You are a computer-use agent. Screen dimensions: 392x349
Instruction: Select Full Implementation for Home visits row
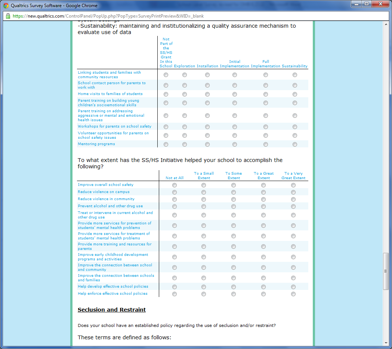pyautogui.click(x=265, y=94)
